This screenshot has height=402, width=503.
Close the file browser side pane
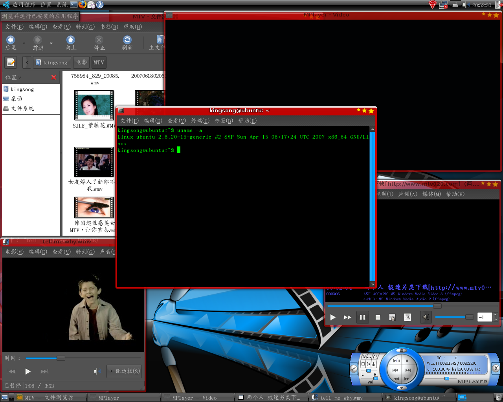click(54, 77)
